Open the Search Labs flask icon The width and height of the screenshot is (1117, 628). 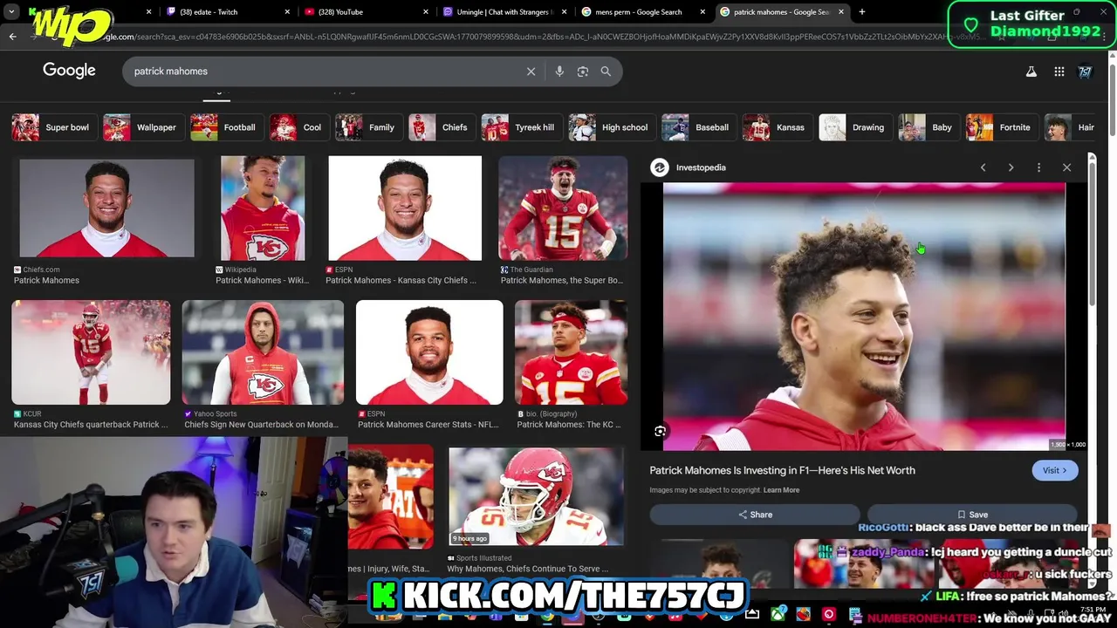pos(1031,72)
